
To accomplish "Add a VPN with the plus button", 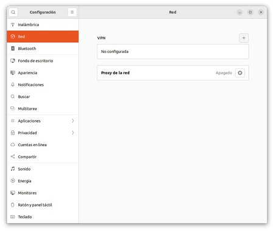I will pos(244,38).
